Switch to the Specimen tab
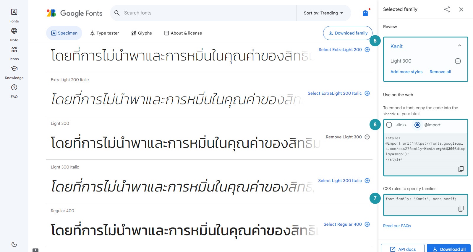The height and width of the screenshot is (252, 473). point(64,33)
